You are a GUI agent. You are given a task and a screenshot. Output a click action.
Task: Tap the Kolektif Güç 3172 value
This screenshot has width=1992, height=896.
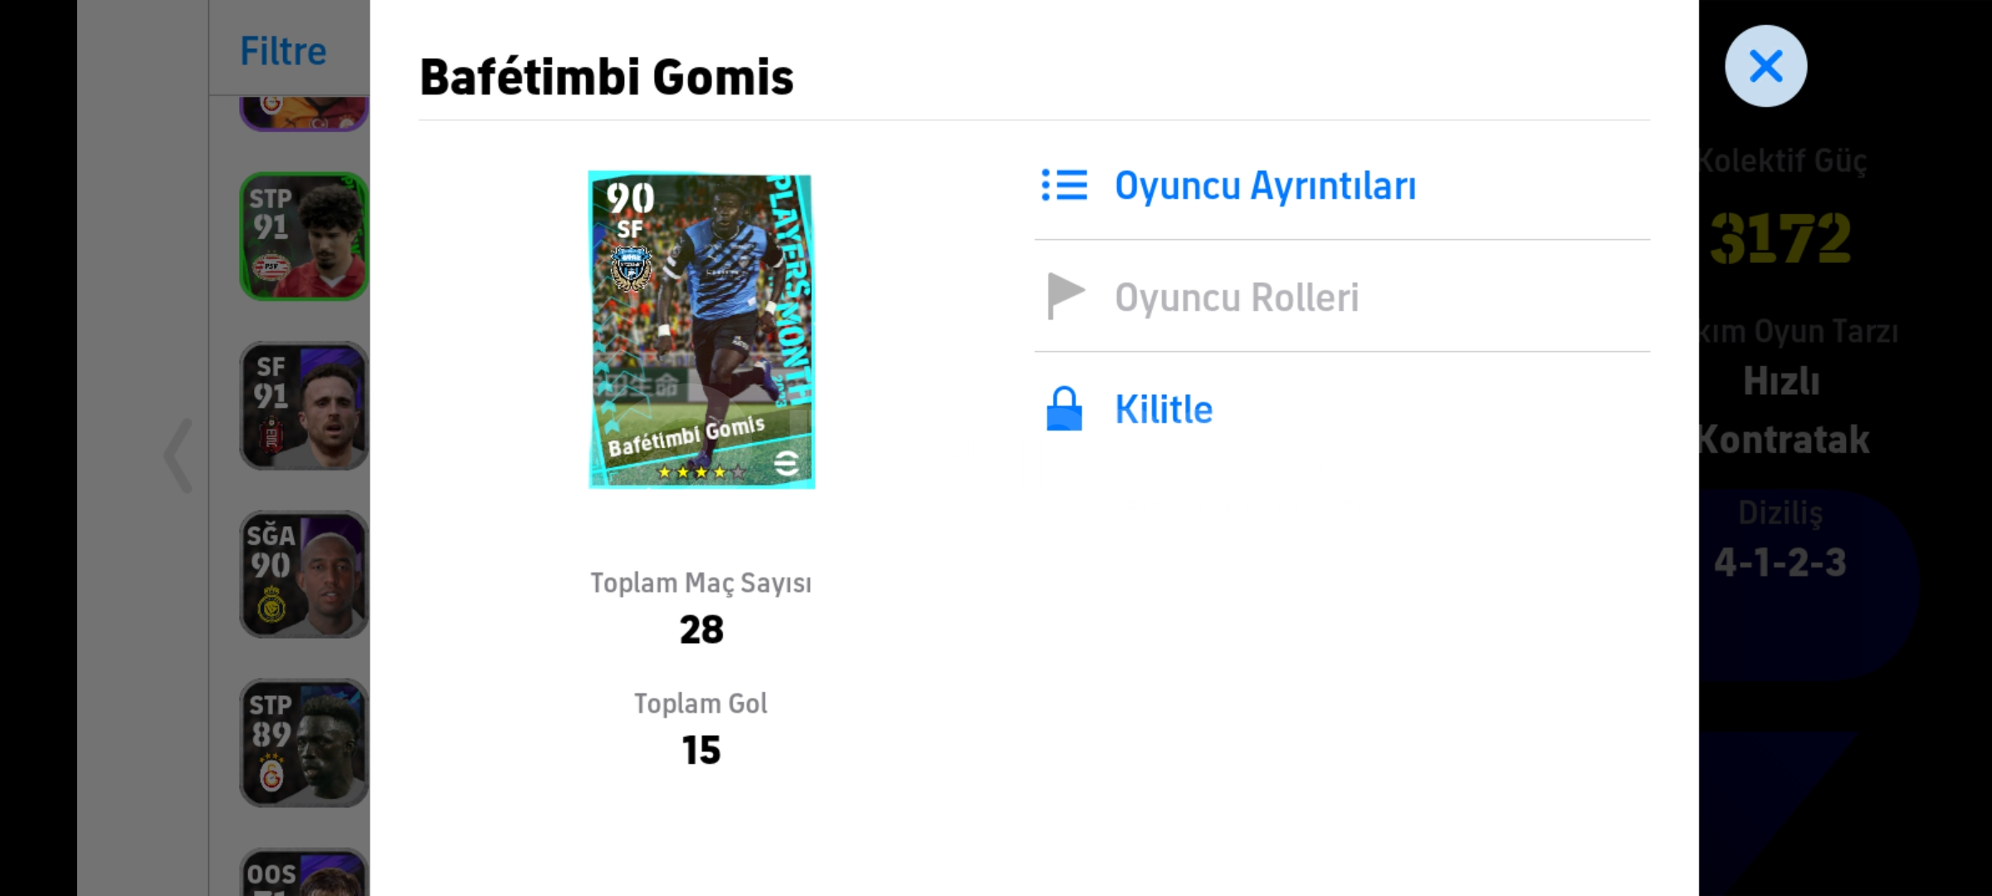click(1780, 238)
